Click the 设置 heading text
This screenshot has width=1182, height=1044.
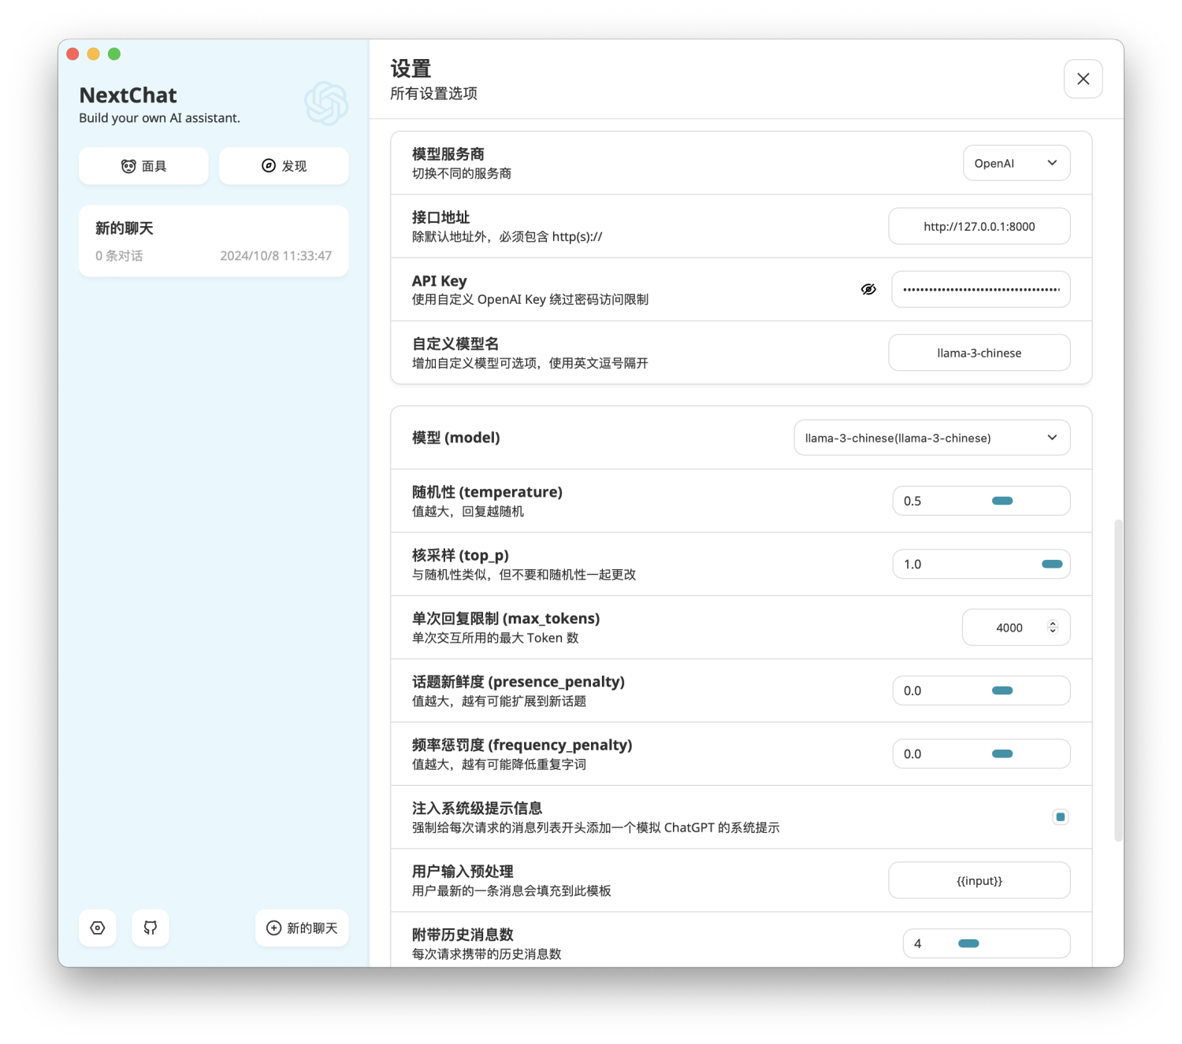411,68
